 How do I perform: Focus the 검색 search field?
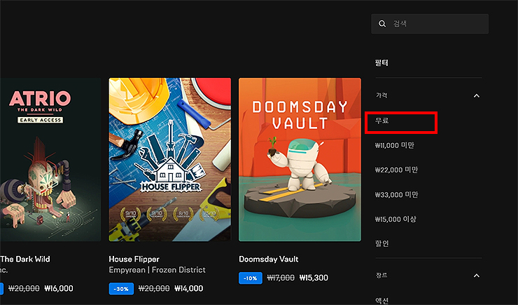pyautogui.click(x=430, y=24)
